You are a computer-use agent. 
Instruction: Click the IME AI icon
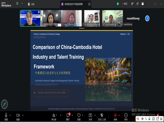coord(161,119)
